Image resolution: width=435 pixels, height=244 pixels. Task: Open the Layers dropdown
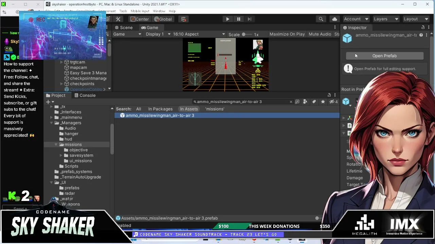tap(386, 19)
